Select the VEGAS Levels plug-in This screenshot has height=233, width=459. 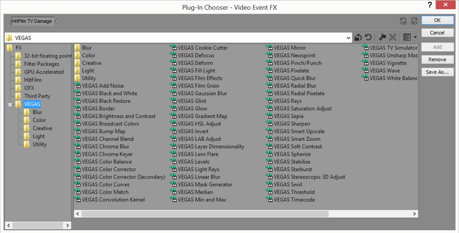[190, 161]
